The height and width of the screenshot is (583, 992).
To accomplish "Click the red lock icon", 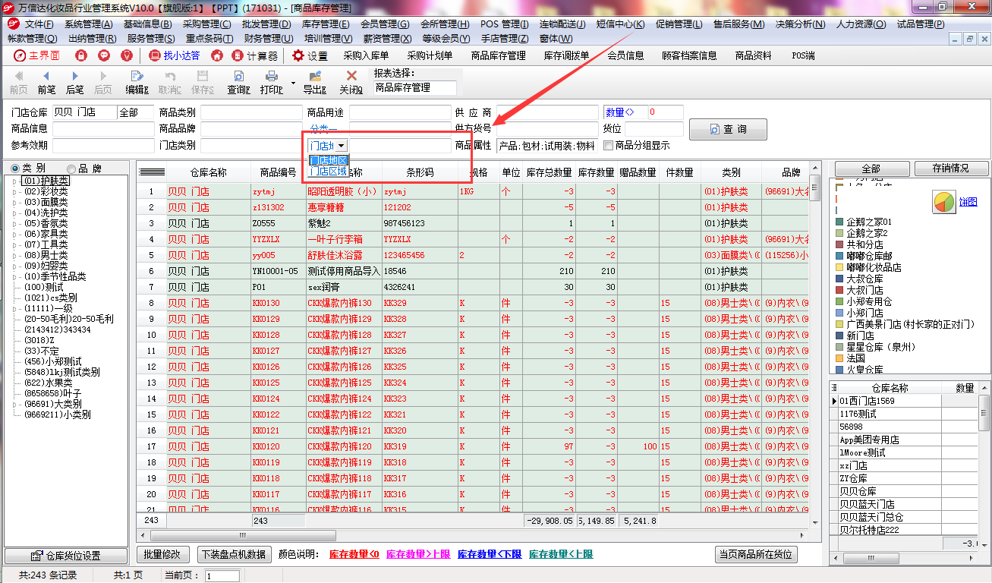I will [x=81, y=55].
